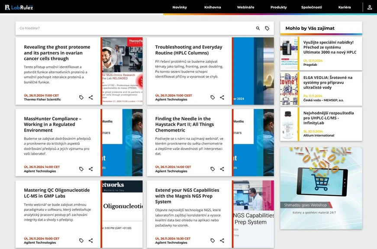Click the HPLC instrument thumbnail of Pragolab article
Image resolution: width=377 pixels, height=249 pixels.
[289, 53]
